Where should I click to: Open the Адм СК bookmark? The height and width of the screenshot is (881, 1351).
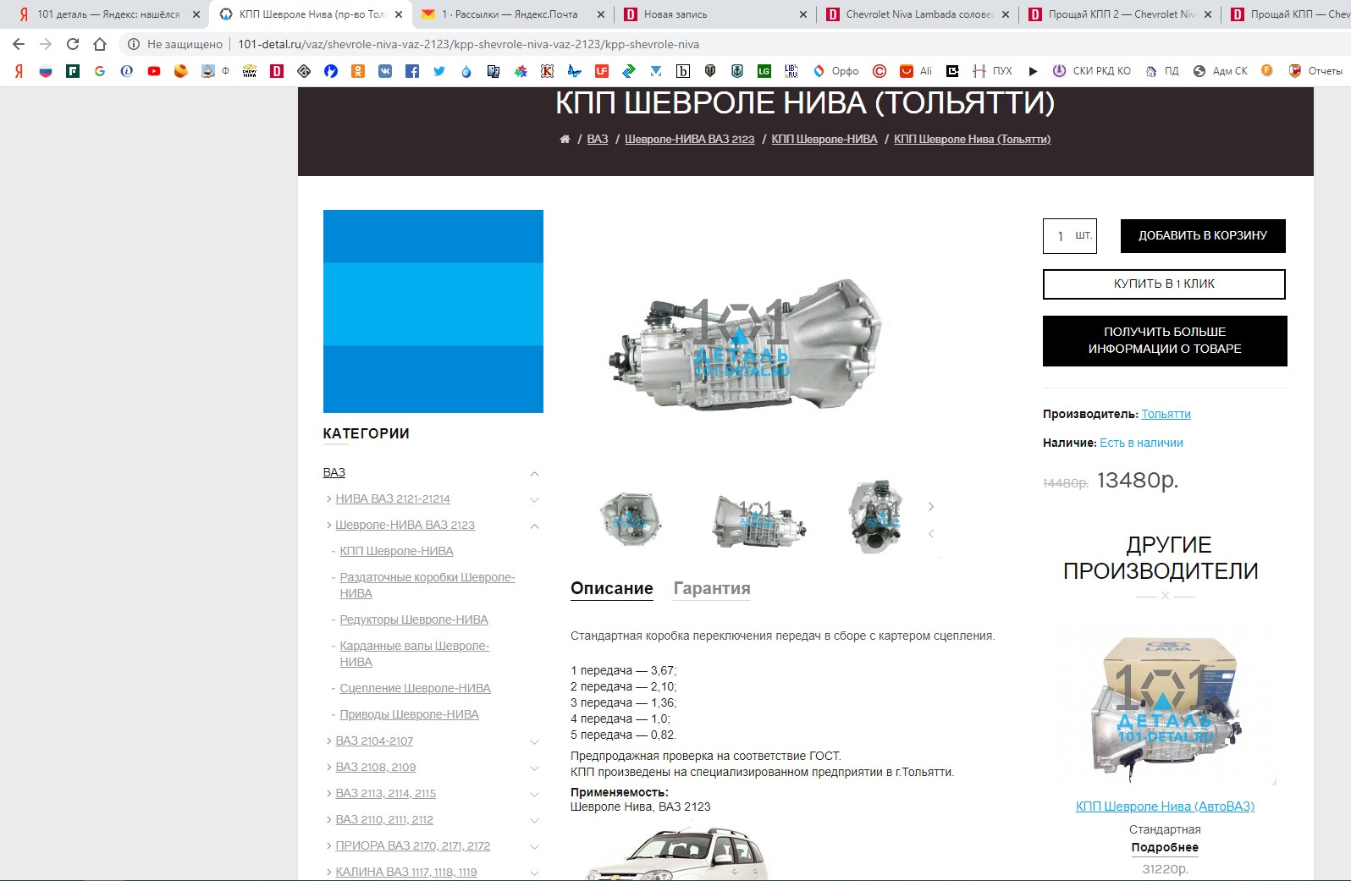1221,71
